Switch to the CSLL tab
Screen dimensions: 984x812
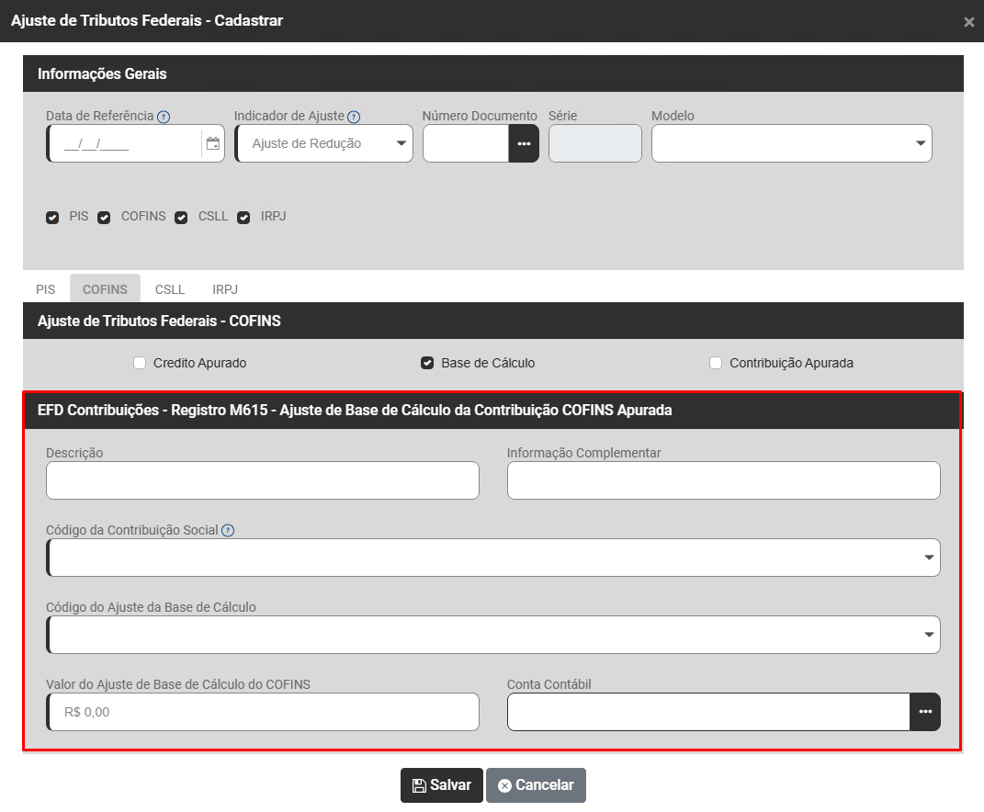point(170,289)
